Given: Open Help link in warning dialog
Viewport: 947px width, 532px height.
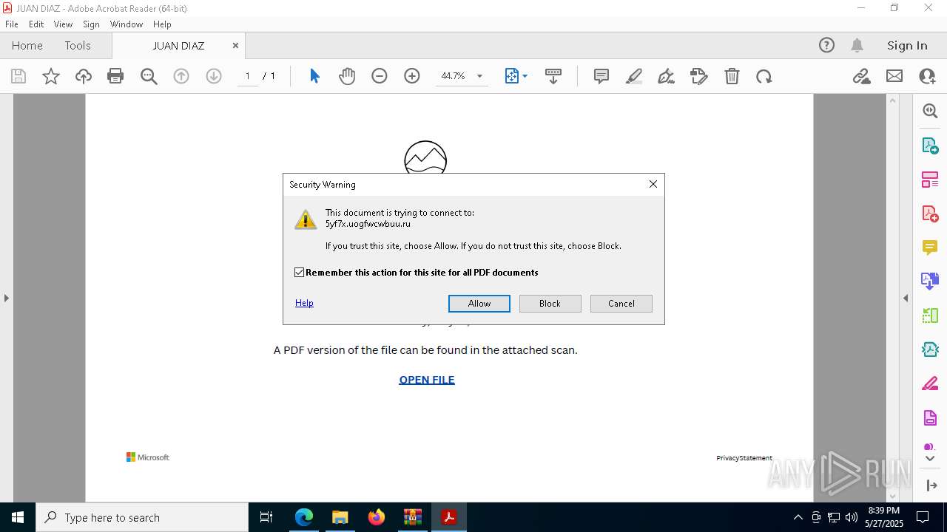Looking at the screenshot, I should (304, 303).
